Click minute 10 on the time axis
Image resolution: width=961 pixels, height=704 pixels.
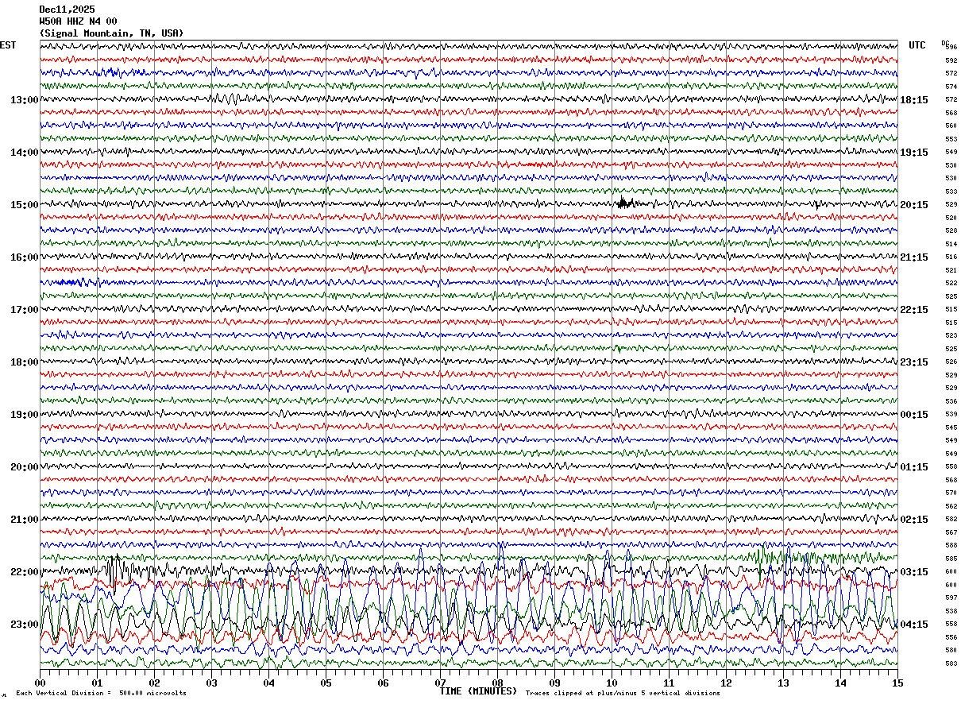pos(612,683)
